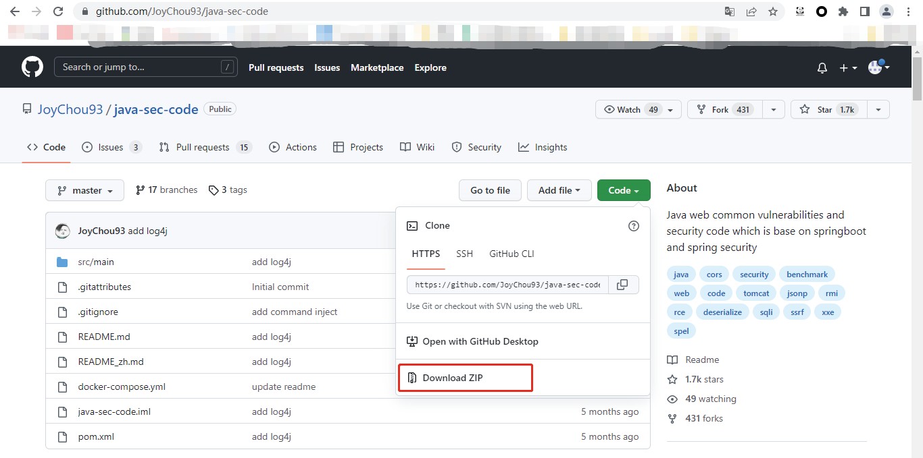Click the Search or jump to field
923x458 pixels.
(145, 67)
